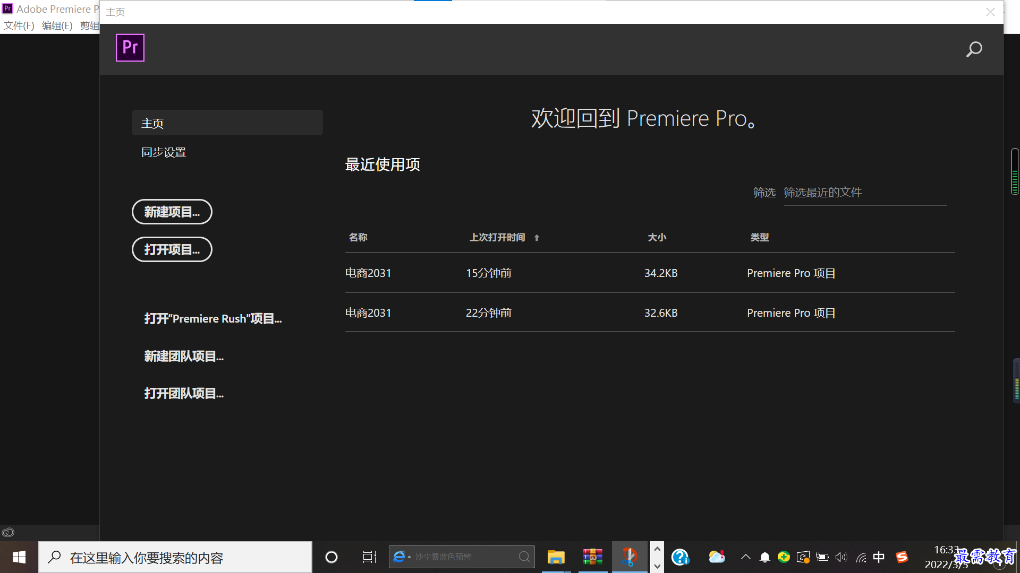Click the IE browser search bar on taskbar
This screenshot has width=1020, height=573.
(x=462, y=557)
